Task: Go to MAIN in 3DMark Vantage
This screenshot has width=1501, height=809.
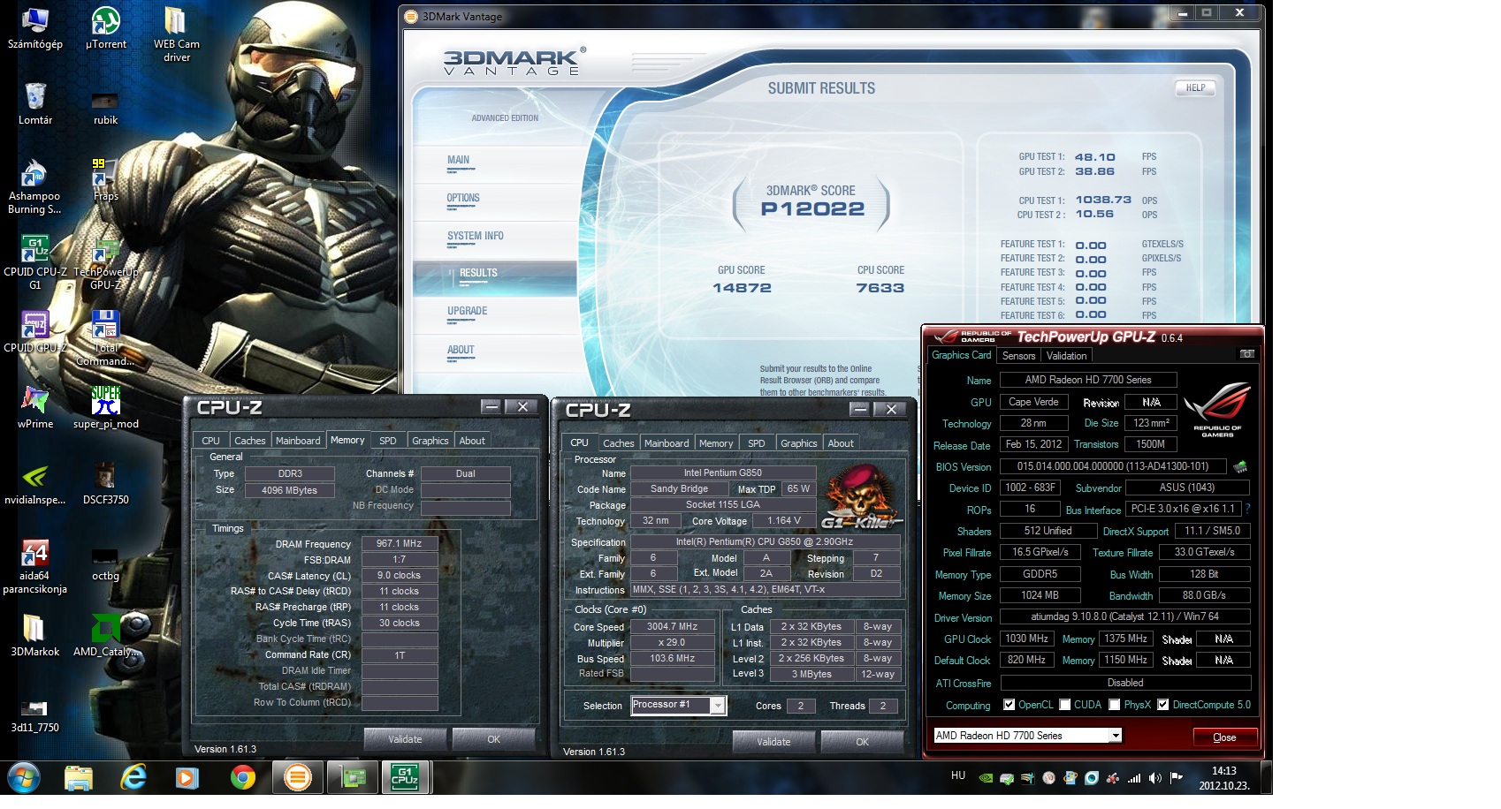Action: (x=458, y=161)
